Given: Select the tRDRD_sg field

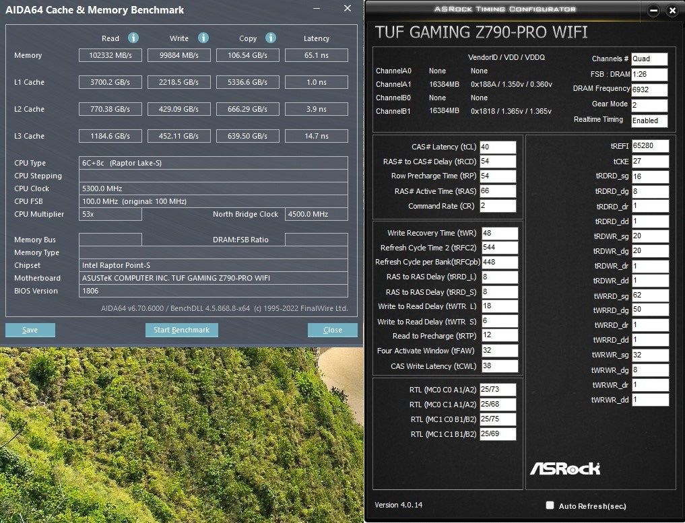Looking at the screenshot, I should tap(650, 177).
